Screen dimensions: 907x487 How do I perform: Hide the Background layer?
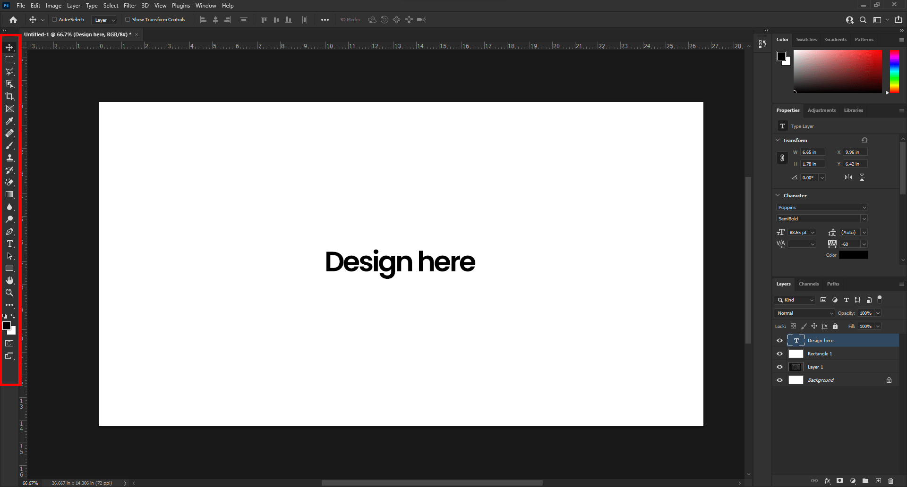tap(779, 380)
